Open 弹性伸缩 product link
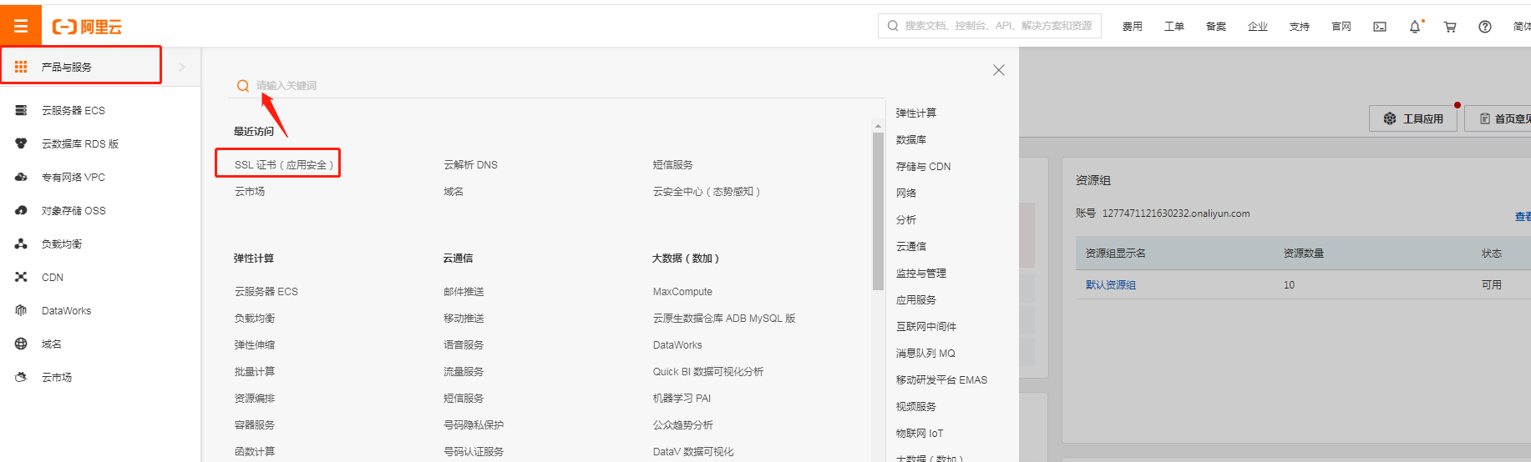1531x462 pixels. point(255,345)
